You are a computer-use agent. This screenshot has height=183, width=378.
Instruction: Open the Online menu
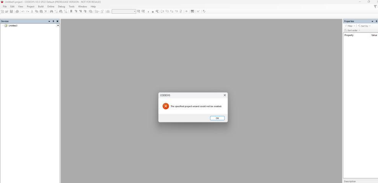(51, 6)
